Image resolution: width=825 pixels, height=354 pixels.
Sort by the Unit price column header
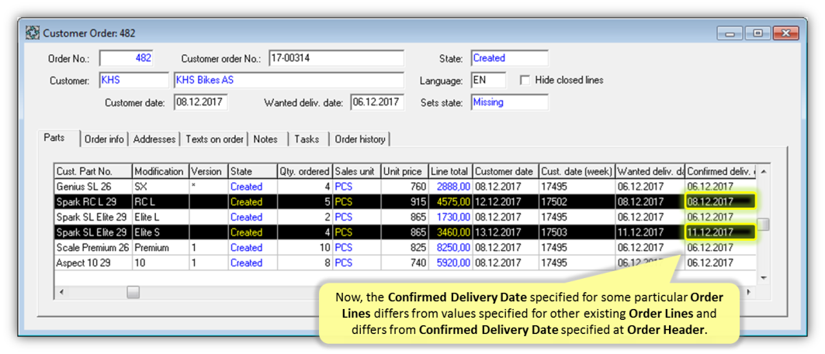pos(403,171)
